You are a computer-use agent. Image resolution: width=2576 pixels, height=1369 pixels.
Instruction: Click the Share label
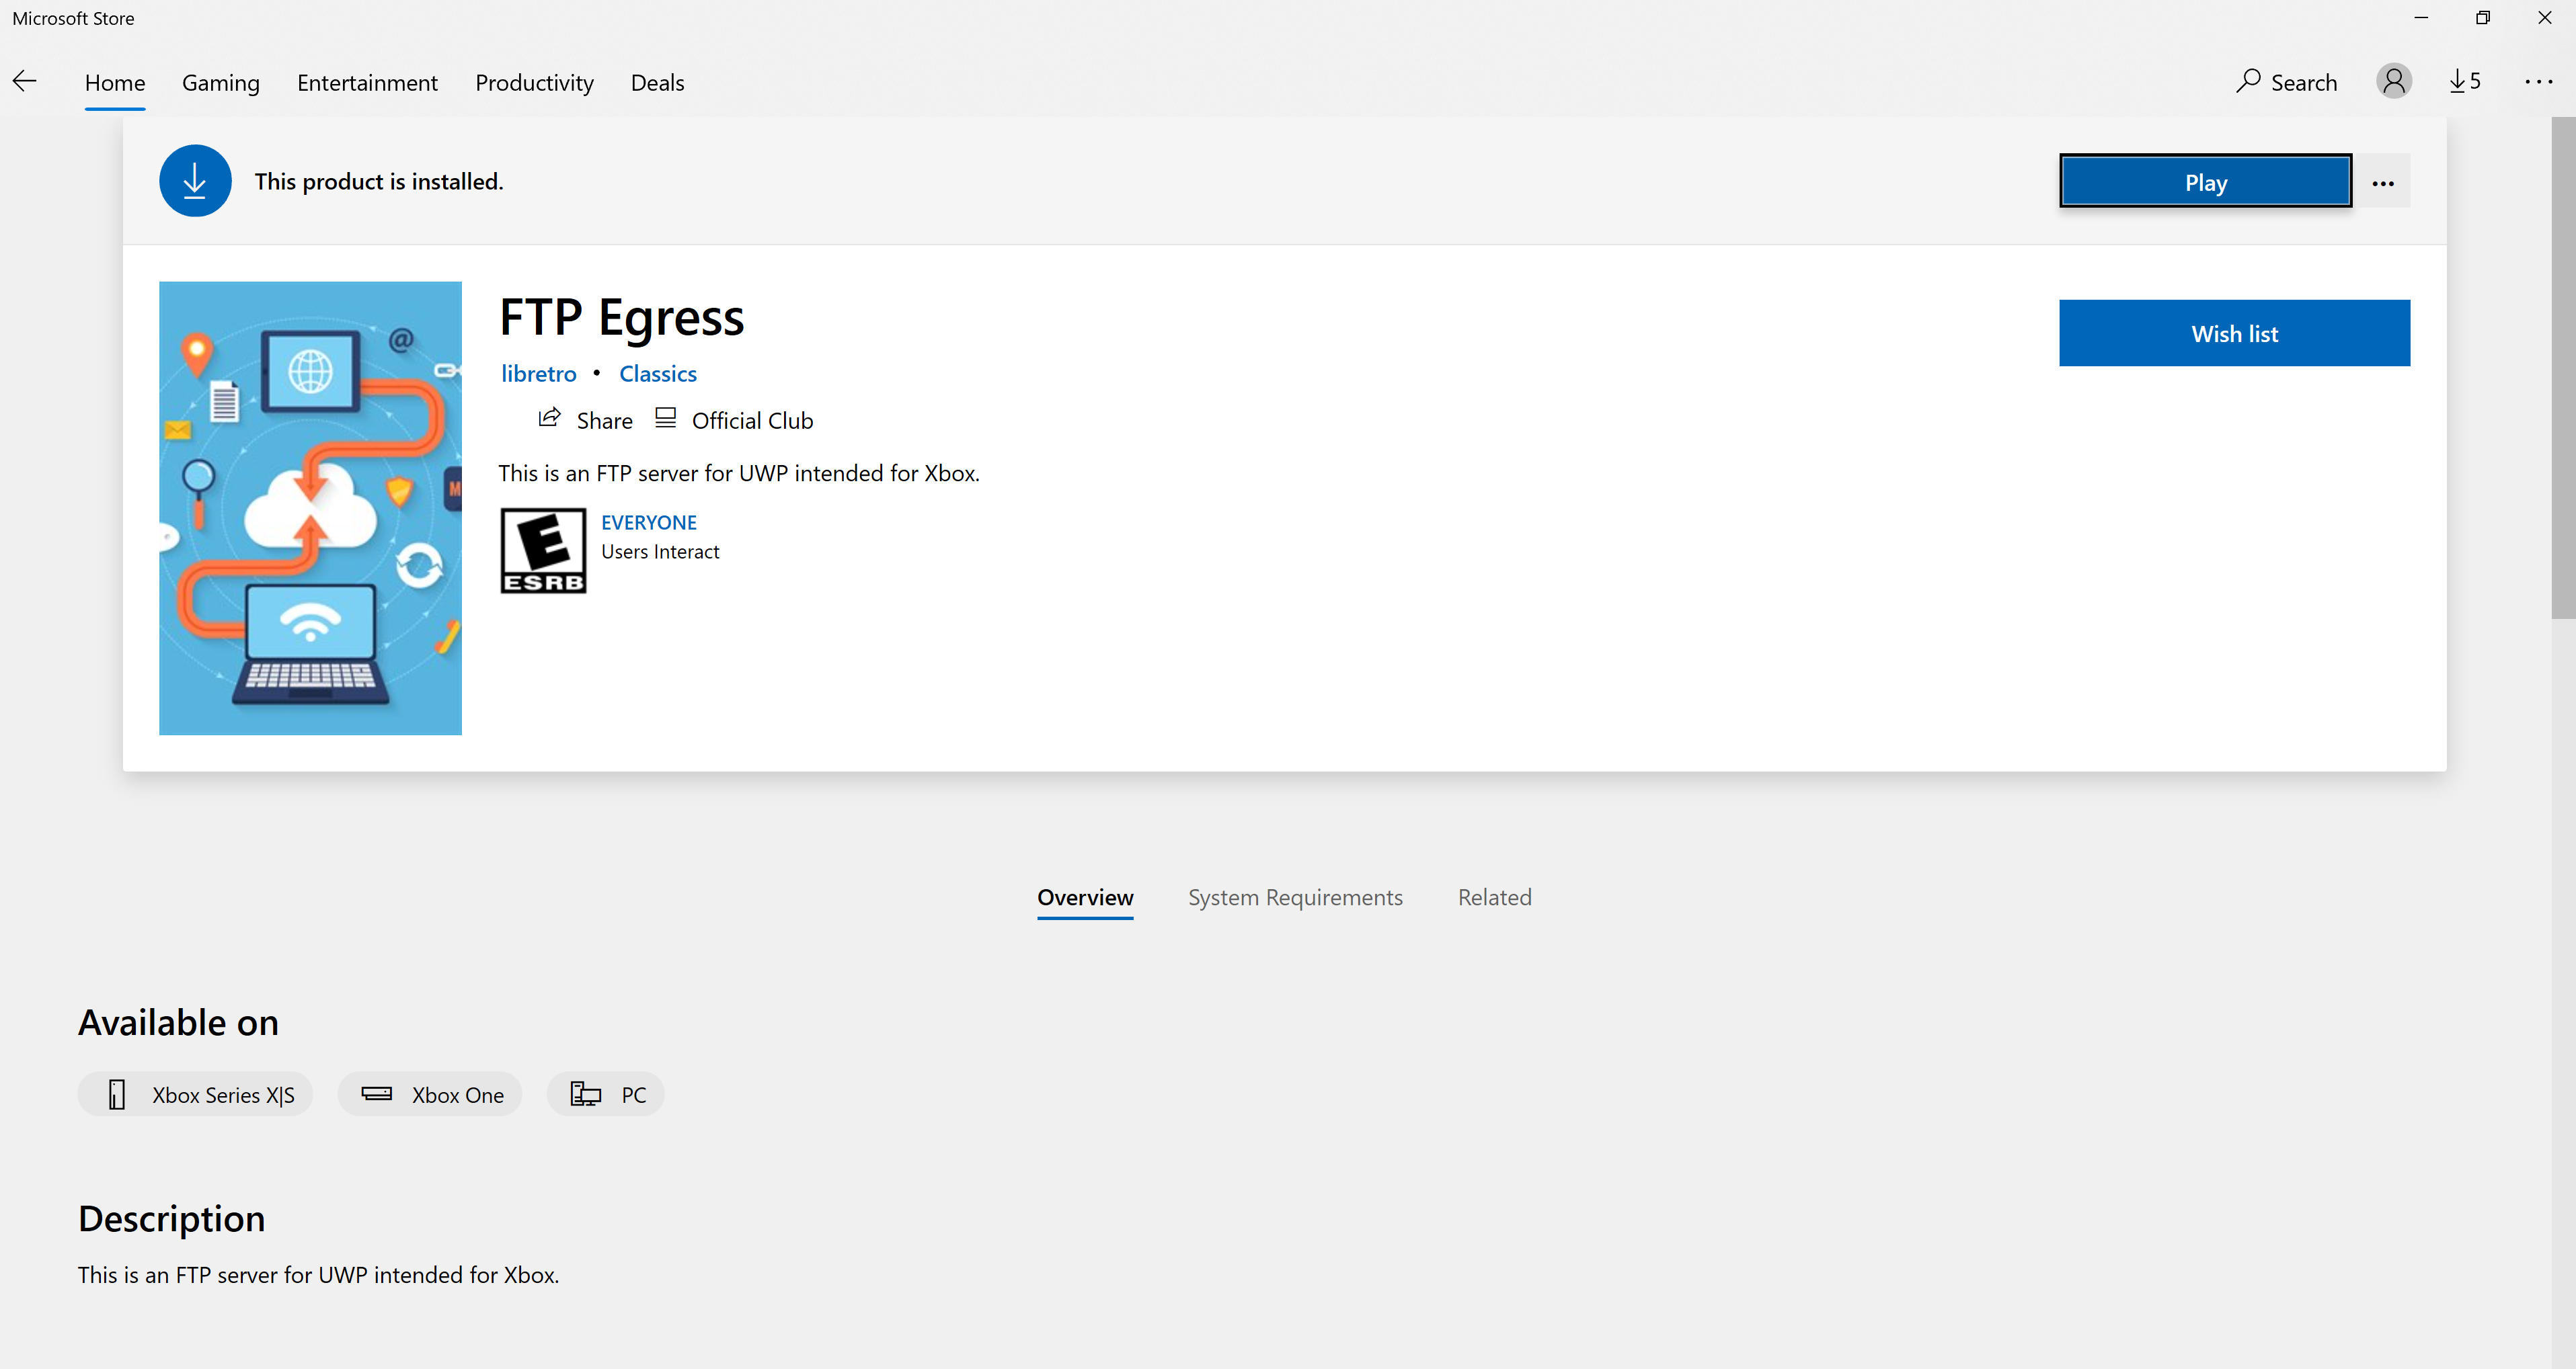click(x=604, y=421)
